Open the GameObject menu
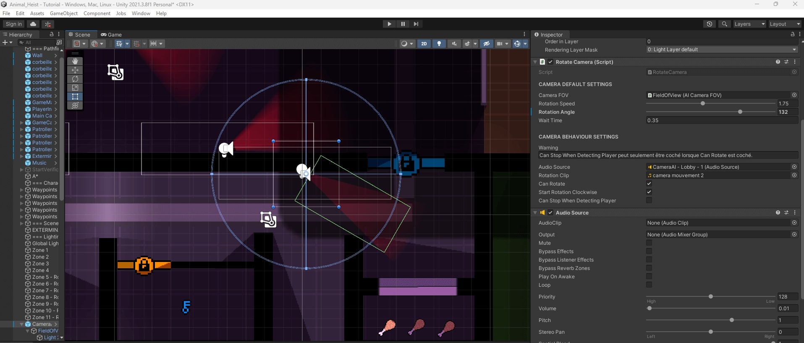The height and width of the screenshot is (343, 804). (64, 13)
